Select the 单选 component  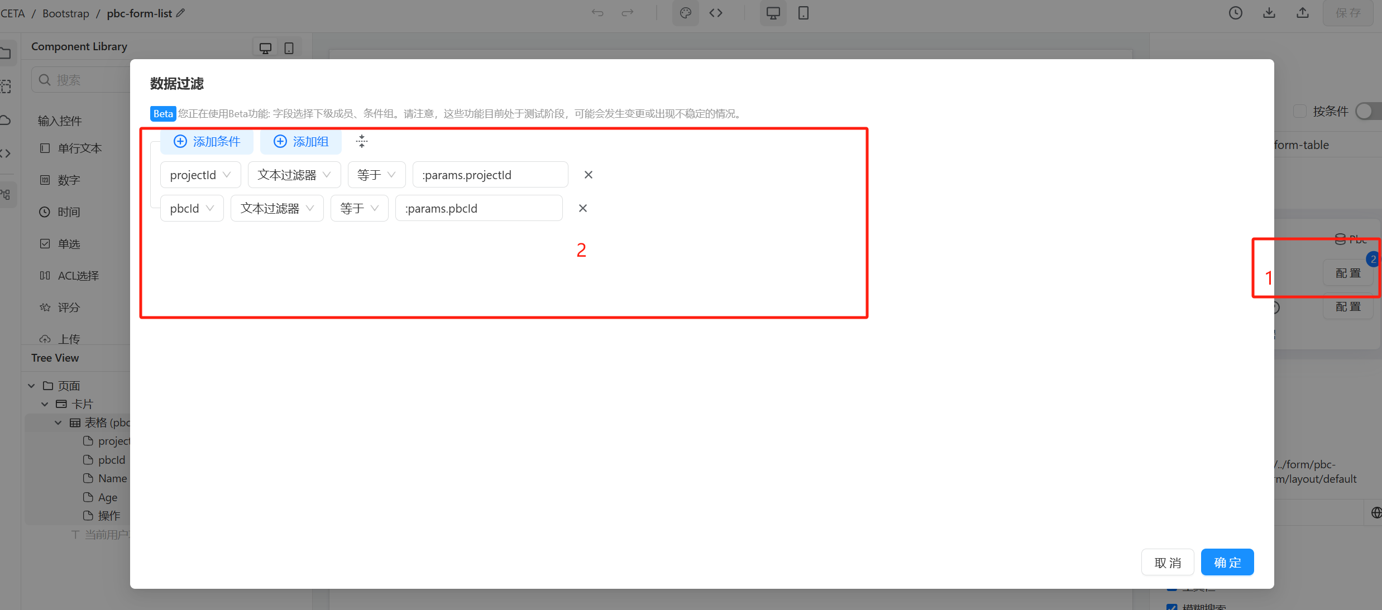[60, 244]
